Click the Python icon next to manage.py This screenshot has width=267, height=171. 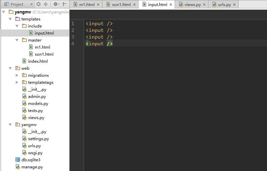(18, 167)
